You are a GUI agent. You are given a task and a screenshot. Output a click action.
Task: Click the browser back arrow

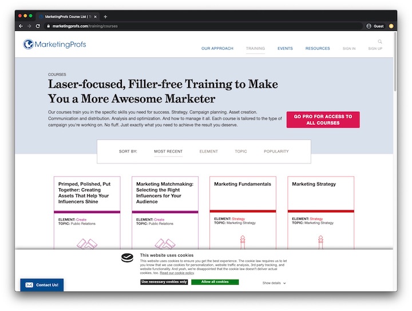tap(21, 26)
